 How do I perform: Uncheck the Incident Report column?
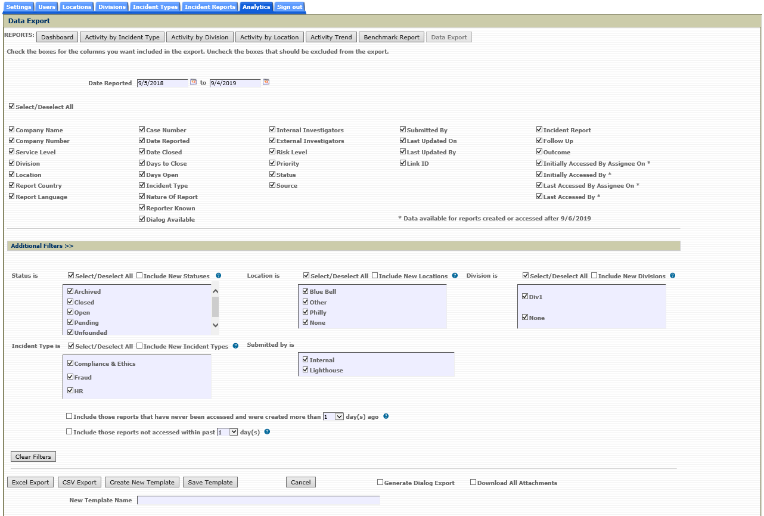pyautogui.click(x=539, y=129)
